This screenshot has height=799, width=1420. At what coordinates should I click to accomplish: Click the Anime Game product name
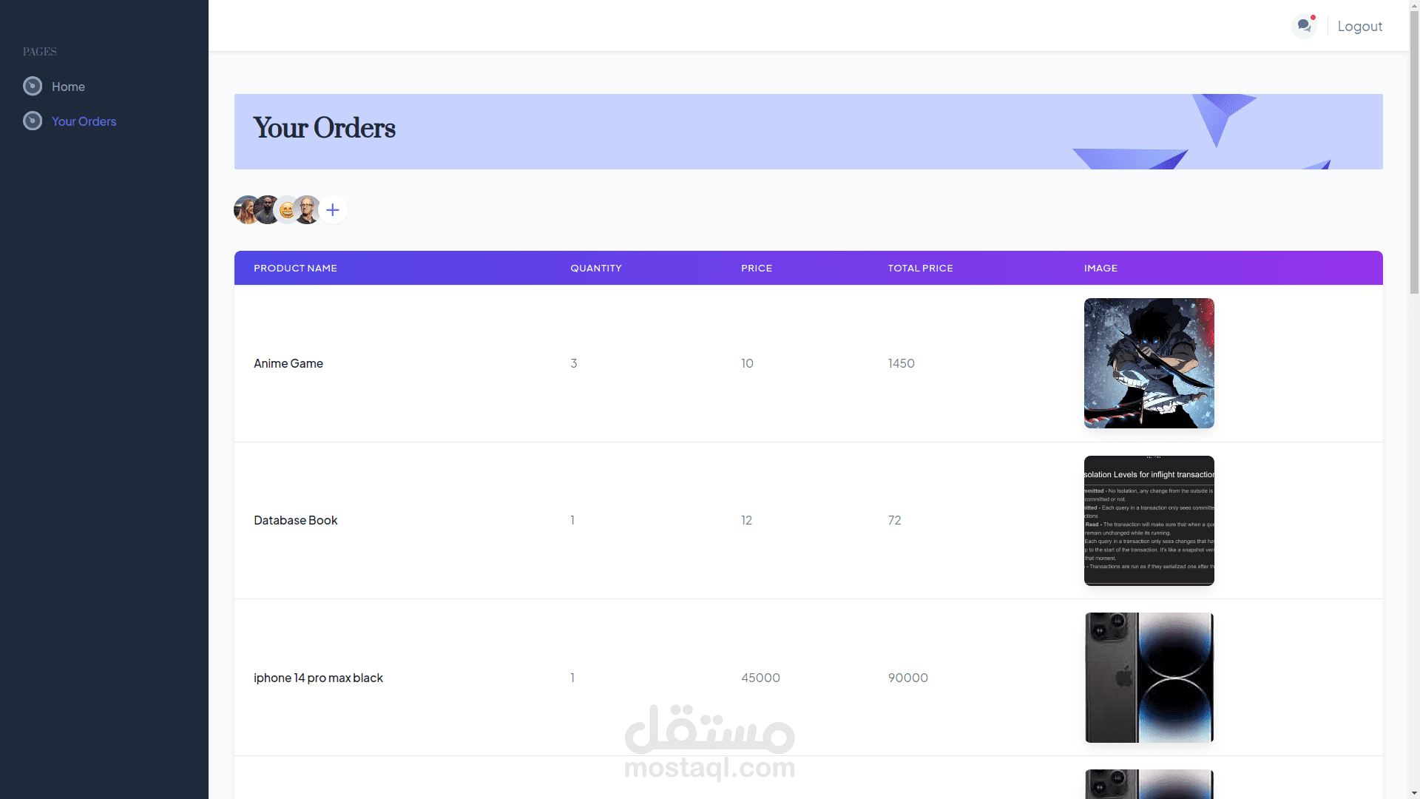point(288,363)
